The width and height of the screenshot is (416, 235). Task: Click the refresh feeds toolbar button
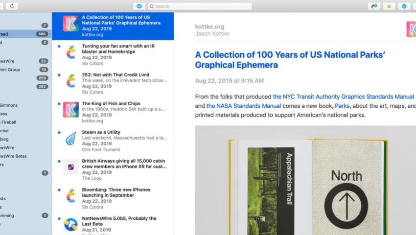[12, 6]
